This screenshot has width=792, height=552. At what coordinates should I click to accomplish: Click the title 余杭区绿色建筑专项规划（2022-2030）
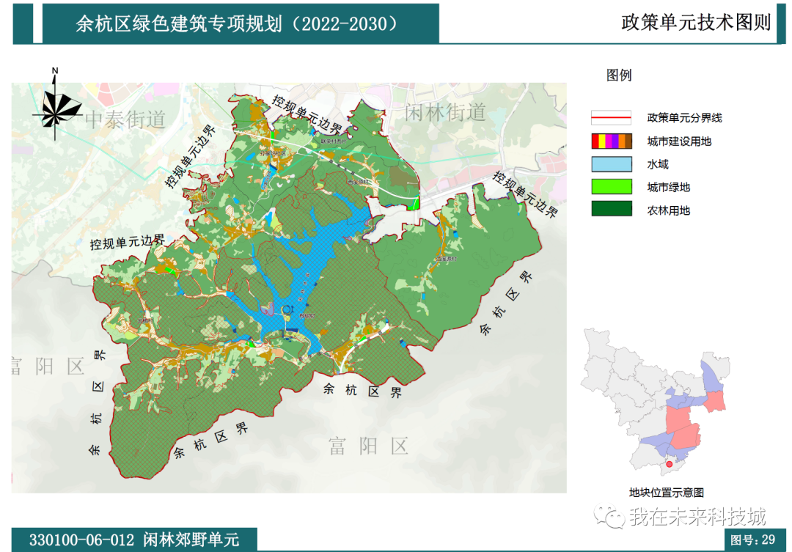(238, 23)
